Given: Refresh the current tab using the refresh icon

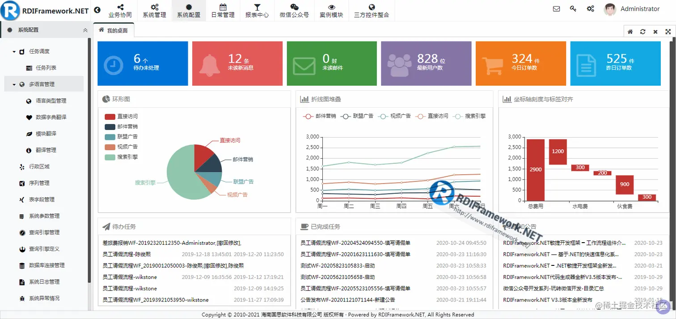Looking at the screenshot, I should point(642,32).
